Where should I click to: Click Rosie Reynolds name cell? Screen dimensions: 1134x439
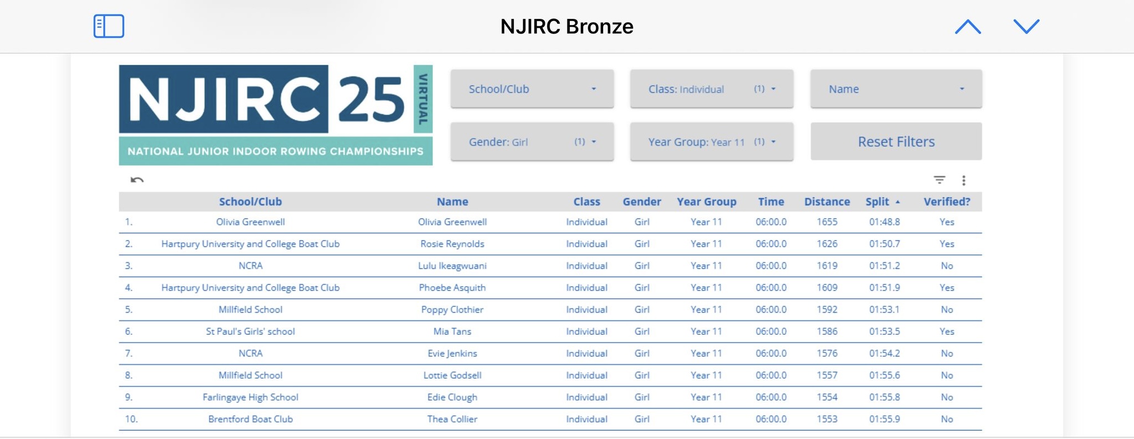pyautogui.click(x=452, y=244)
